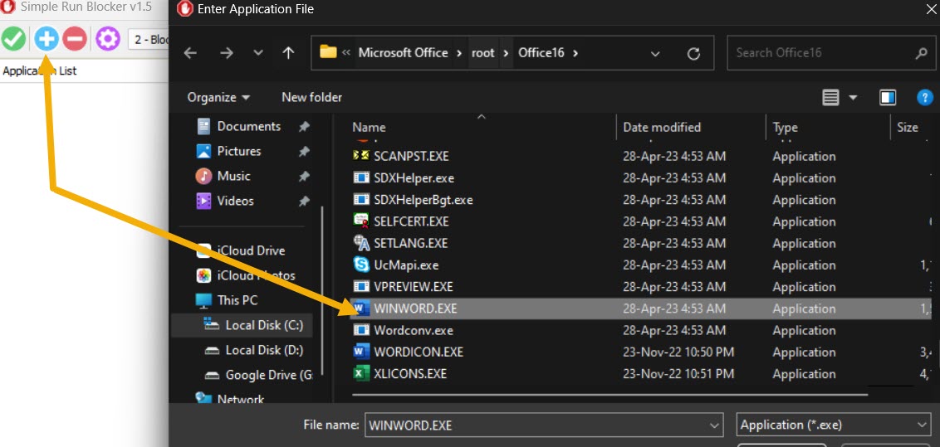
Task: Sort by Date modified column
Action: [x=662, y=128]
